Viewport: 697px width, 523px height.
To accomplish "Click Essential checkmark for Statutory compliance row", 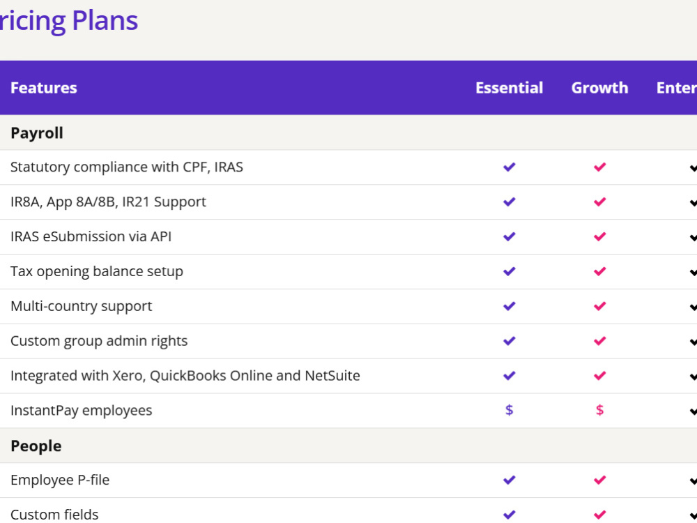I will [509, 167].
